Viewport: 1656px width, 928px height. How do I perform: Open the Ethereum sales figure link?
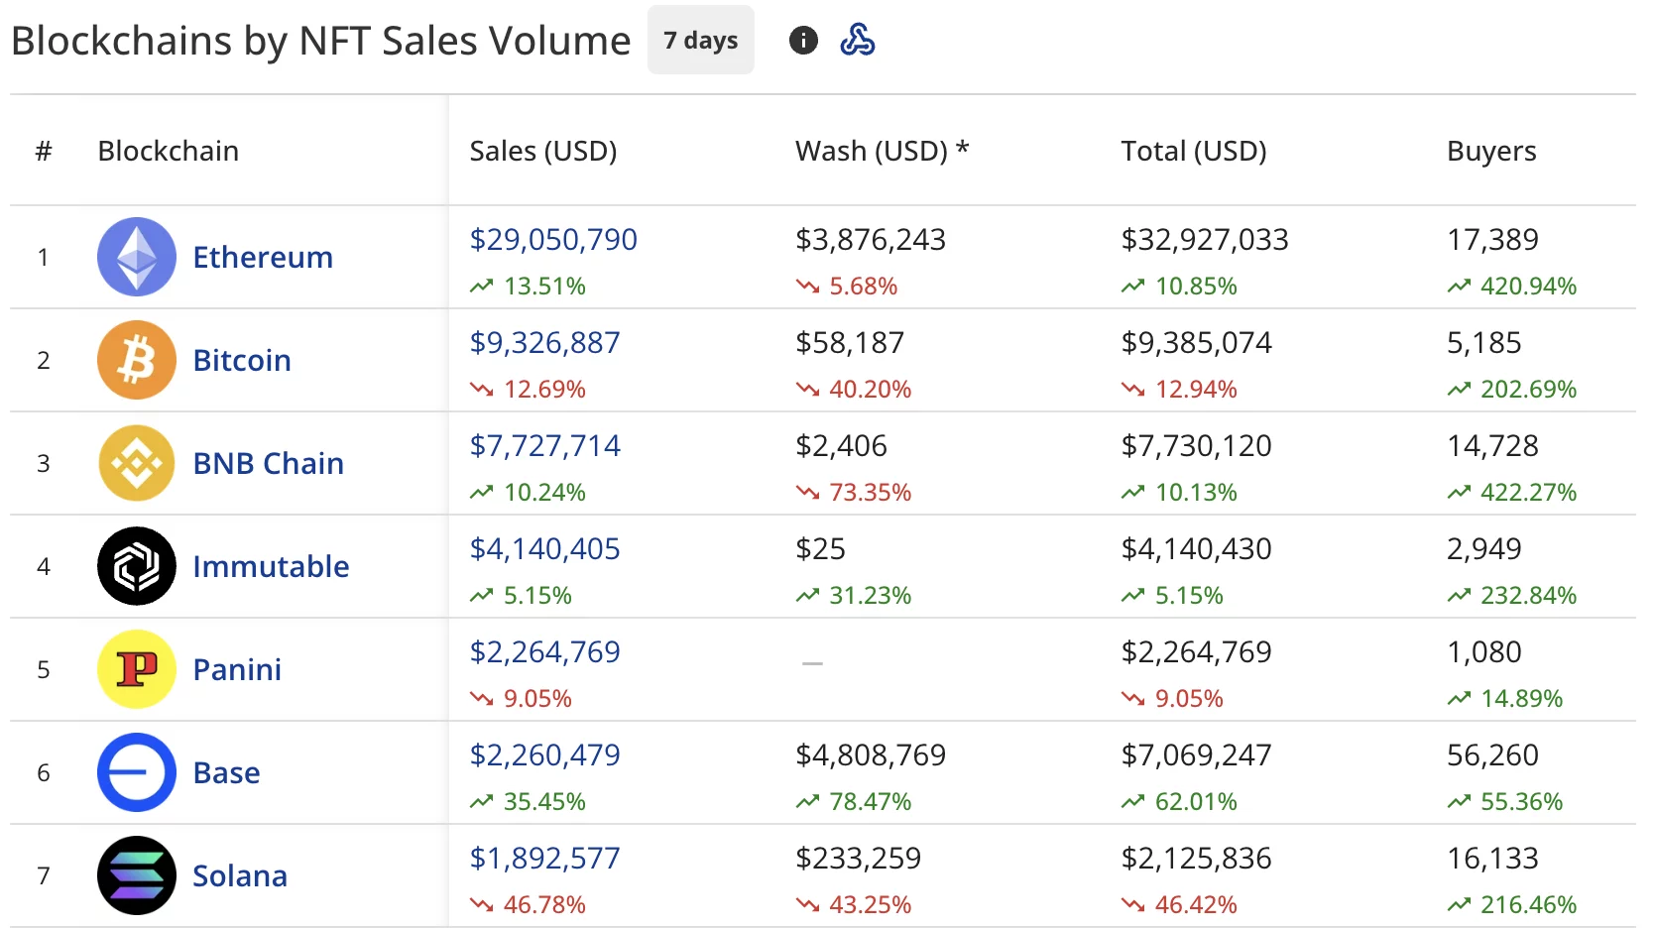tap(553, 239)
